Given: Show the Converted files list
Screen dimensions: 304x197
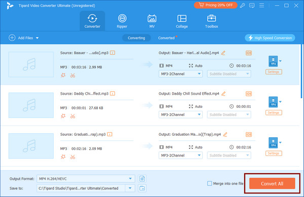Looking at the screenshot, I should tap(166, 38).
